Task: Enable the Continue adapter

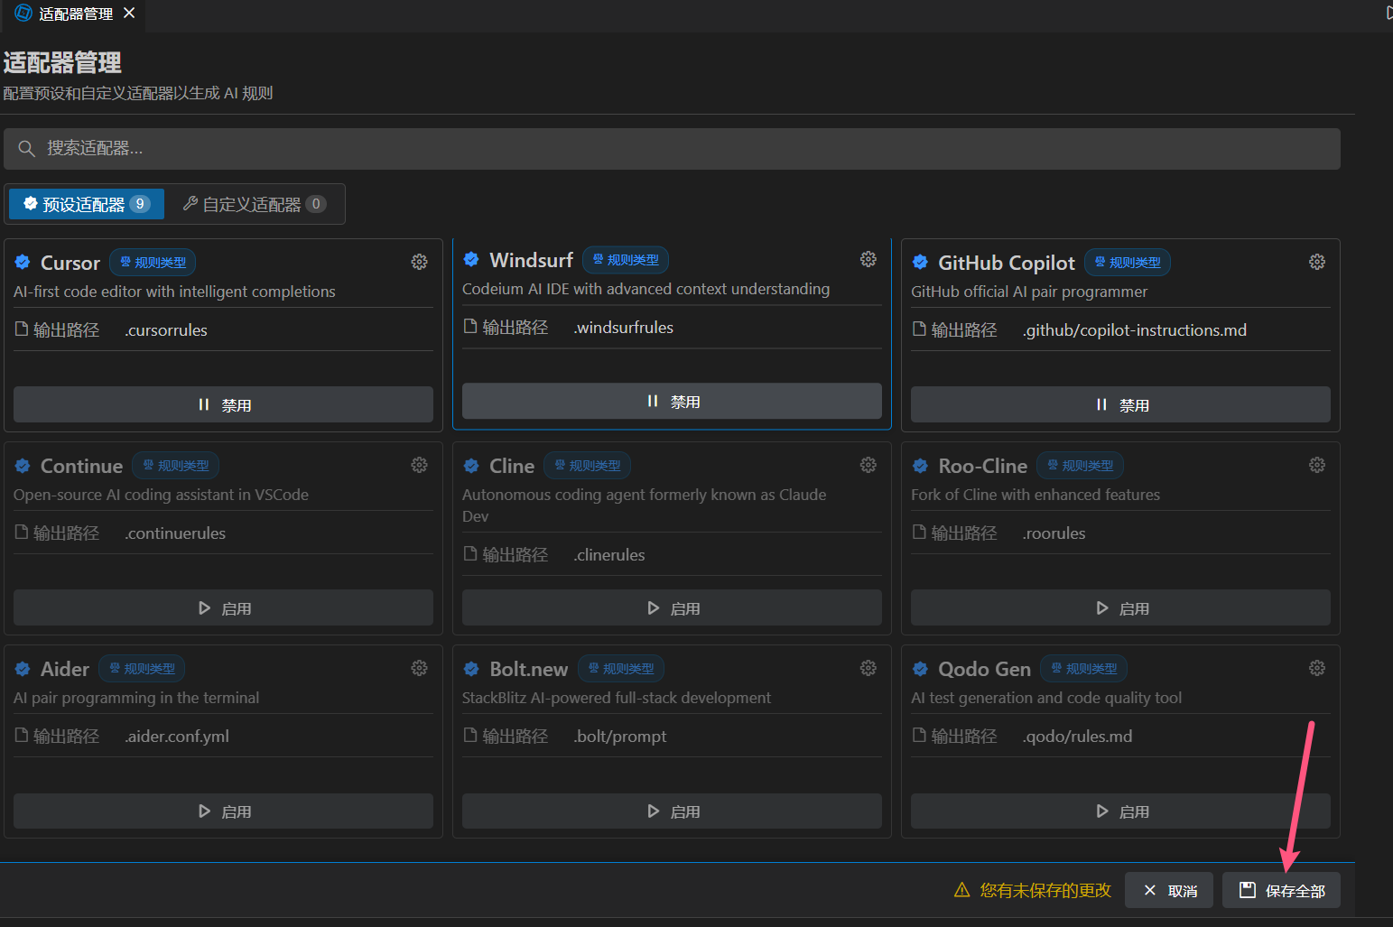Action: coord(223,608)
